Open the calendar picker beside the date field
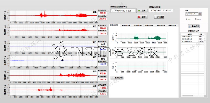Image resolution: width=210 pixels, height=103 pixels. pos(200,13)
